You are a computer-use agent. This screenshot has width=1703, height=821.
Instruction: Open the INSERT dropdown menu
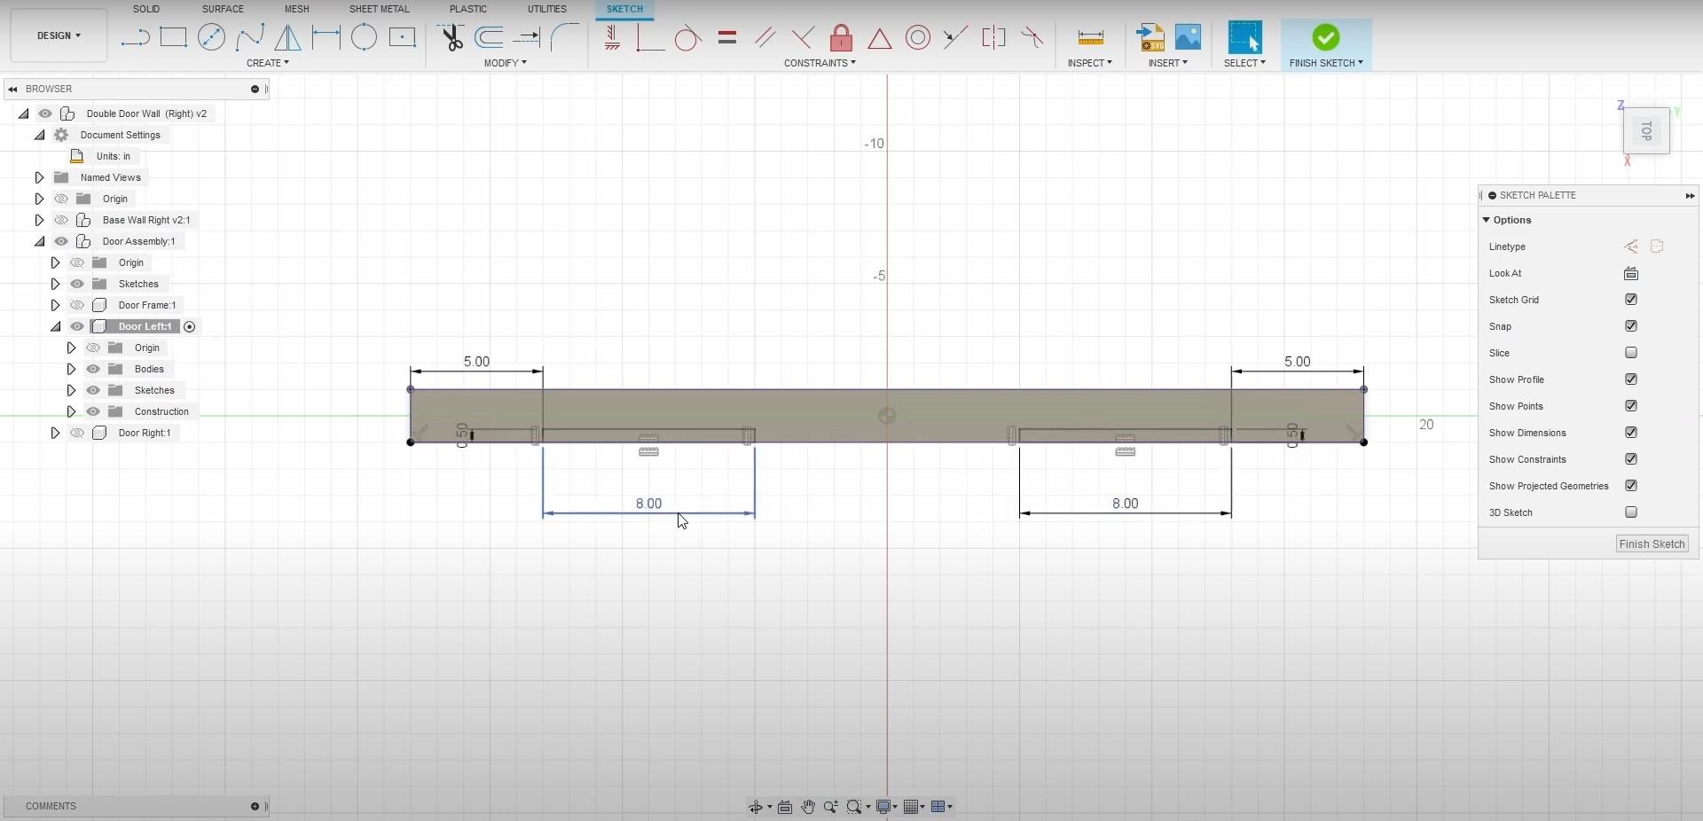tap(1168, 63)
